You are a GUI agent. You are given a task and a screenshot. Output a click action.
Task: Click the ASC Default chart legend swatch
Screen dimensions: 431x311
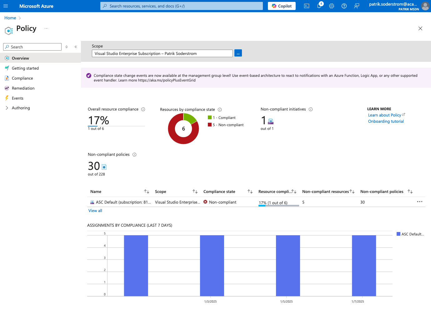point(398,234)
